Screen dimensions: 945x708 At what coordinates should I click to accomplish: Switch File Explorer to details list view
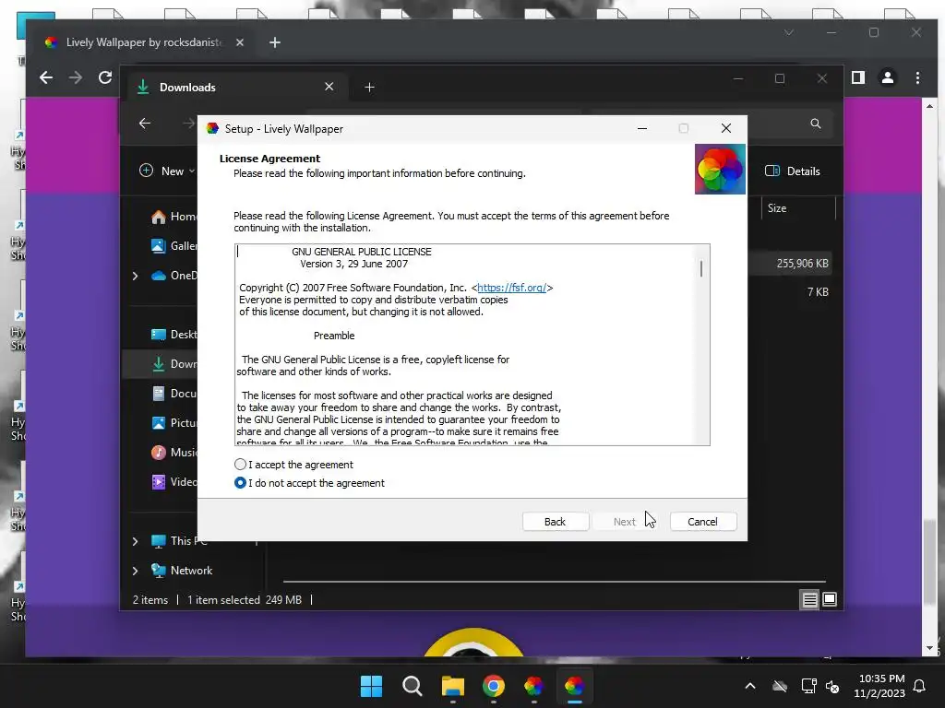coord(809,599)
